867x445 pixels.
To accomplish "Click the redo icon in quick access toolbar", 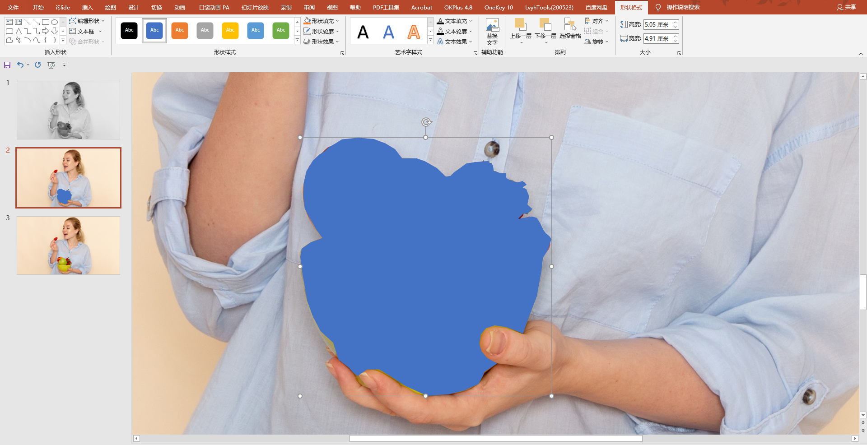I will pyautogui.click(x=38, y=65).
